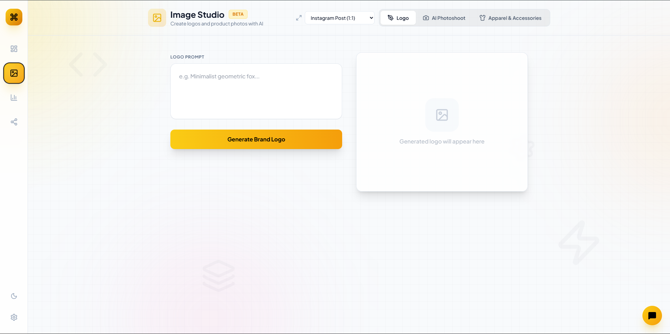The image size is (670, 334).
Task: Switch to the AI Photoshoot tab
Action: tap(444, 18)
